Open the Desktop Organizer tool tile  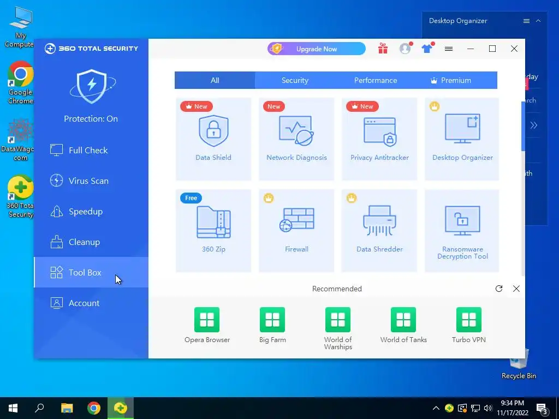click(462, 139)
